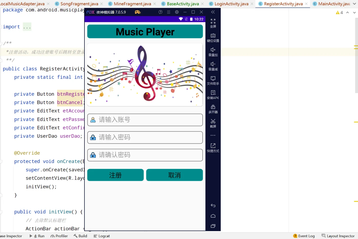Close the LoginActivity.java tab
358x239 pixels.
click(x=252, y=4)
